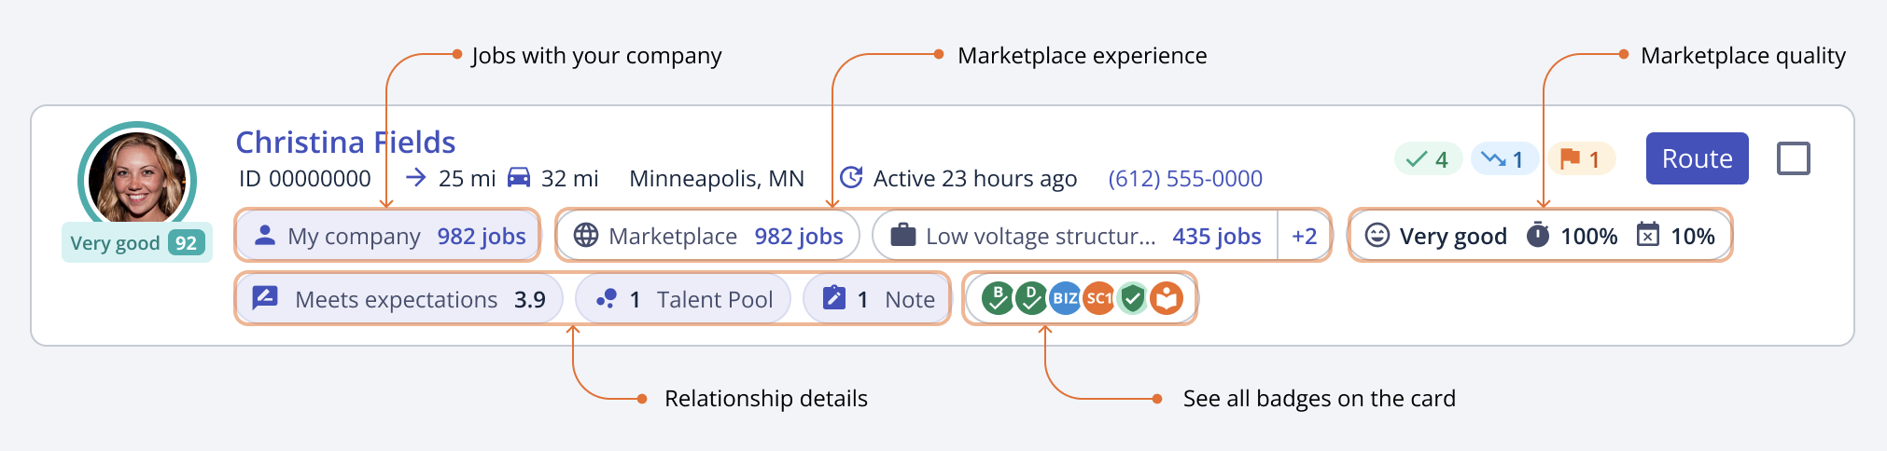The width and height of the screenshot is (1887, 451).
Task: Open the My company 982 jobs chip
Action: tap(388, 237)
